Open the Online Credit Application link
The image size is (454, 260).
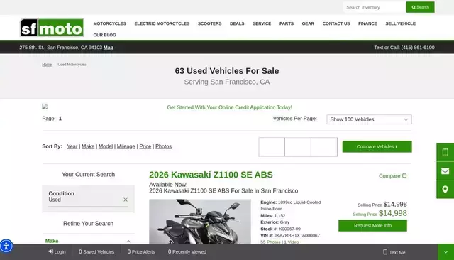coord(229,107)
